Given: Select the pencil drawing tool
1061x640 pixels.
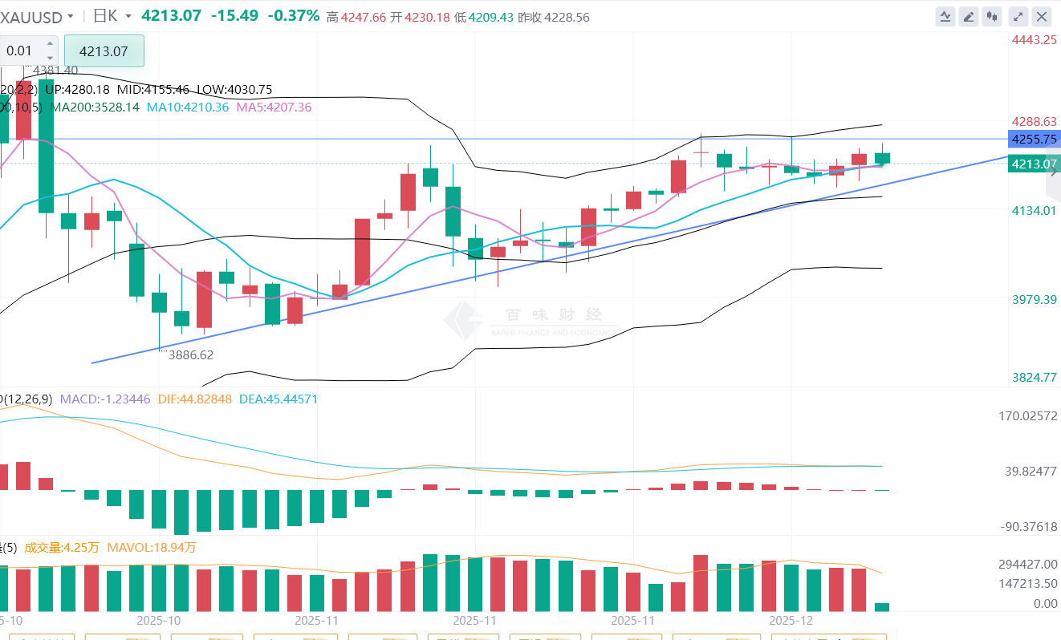Looking at the screenshot, I should pos(969,16).
